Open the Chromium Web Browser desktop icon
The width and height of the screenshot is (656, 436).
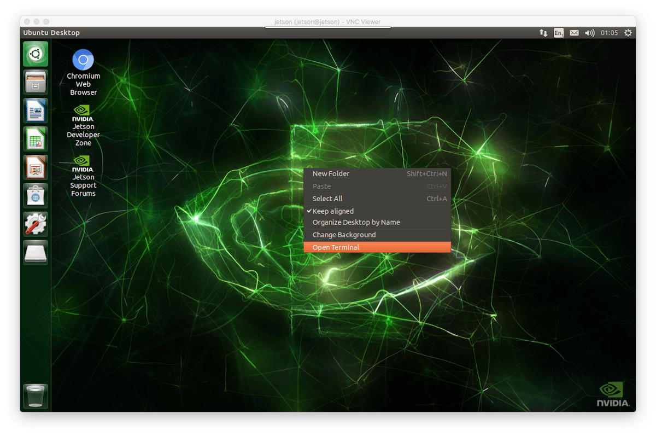(x=83, y=60)
